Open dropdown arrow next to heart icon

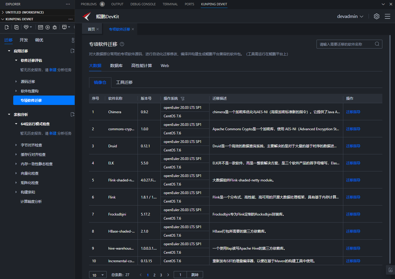point(31,27)
